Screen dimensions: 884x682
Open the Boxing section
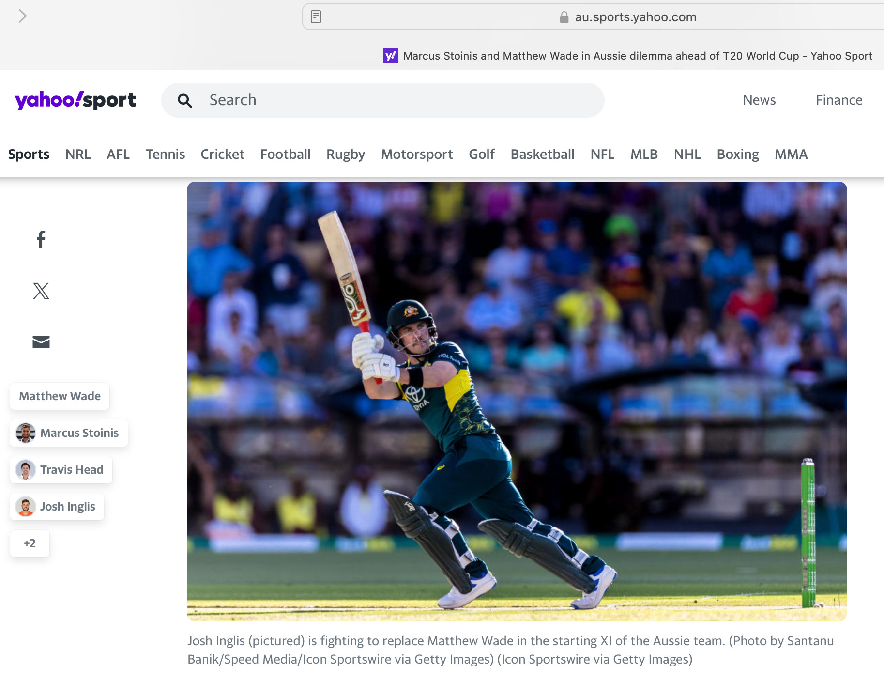coord(738,155)
